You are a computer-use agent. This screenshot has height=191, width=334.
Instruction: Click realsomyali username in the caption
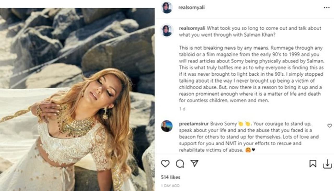192,28
